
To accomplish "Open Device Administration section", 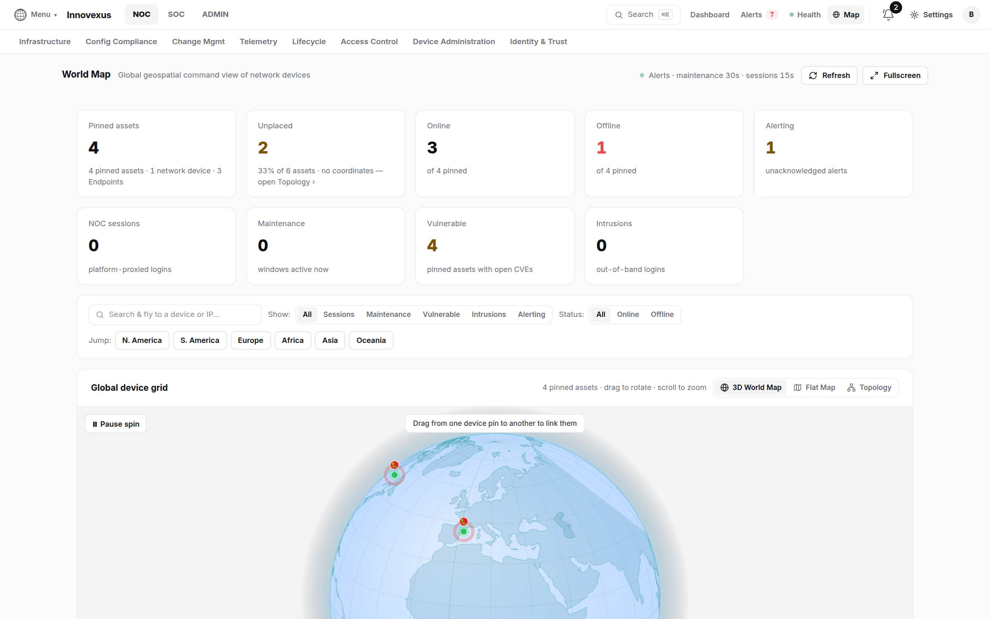I will pos(454,42).
